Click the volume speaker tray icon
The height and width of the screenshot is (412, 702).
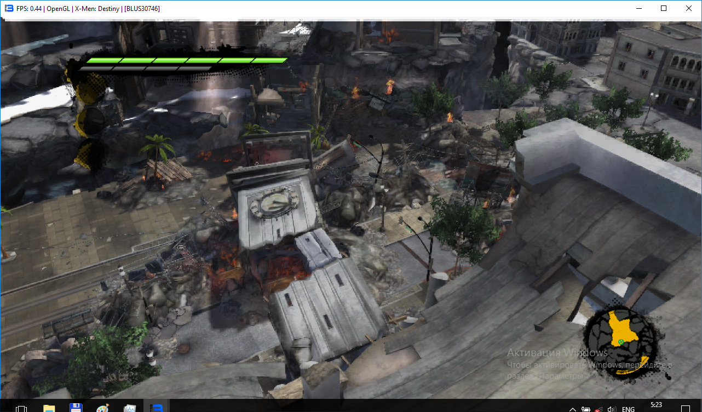(x=612, y=409)
